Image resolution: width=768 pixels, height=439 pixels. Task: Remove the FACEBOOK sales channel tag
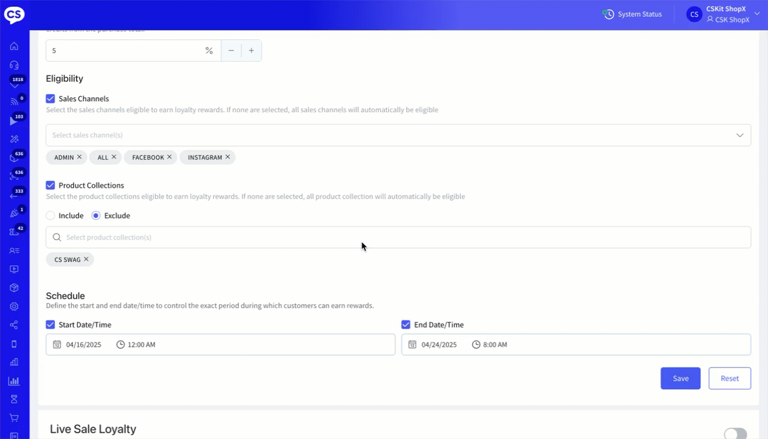pos(170,157)
